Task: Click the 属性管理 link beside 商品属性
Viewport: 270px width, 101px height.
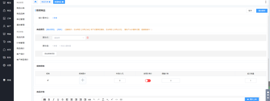Action: [x=50, y=30]
